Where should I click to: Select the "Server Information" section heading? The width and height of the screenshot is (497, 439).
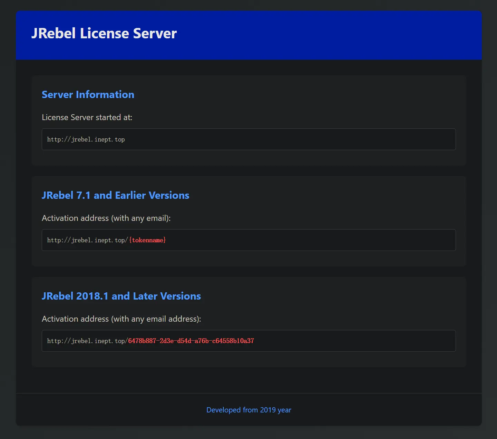point(88,95)
